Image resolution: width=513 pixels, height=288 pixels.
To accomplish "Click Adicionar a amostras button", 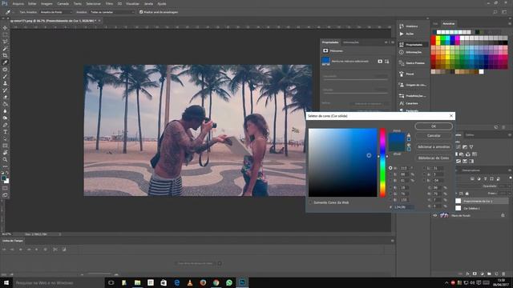I will (434, 147).
